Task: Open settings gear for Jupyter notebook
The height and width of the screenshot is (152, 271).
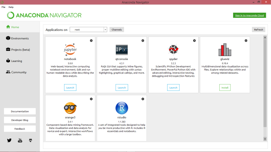Action: 91,40
